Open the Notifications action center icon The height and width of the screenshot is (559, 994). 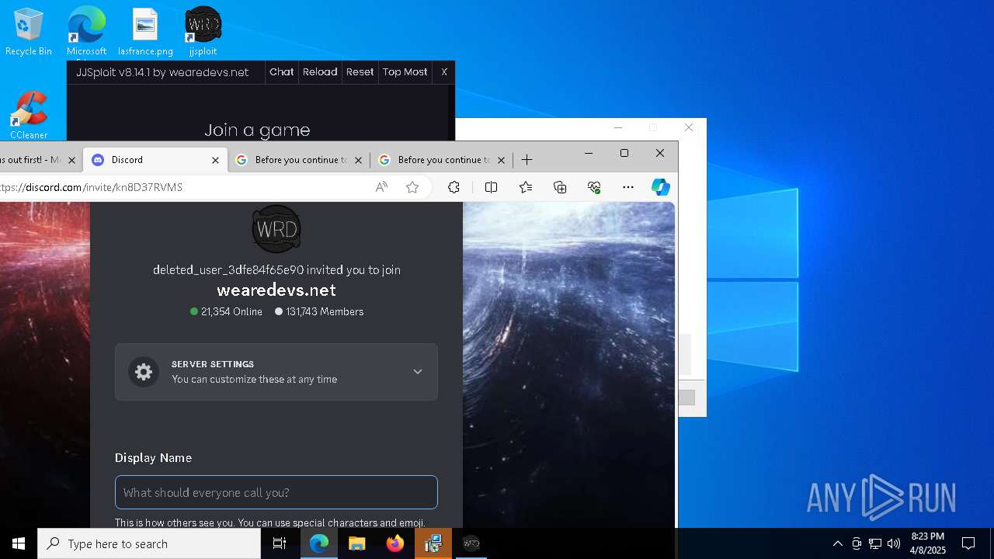pos(968,543)
